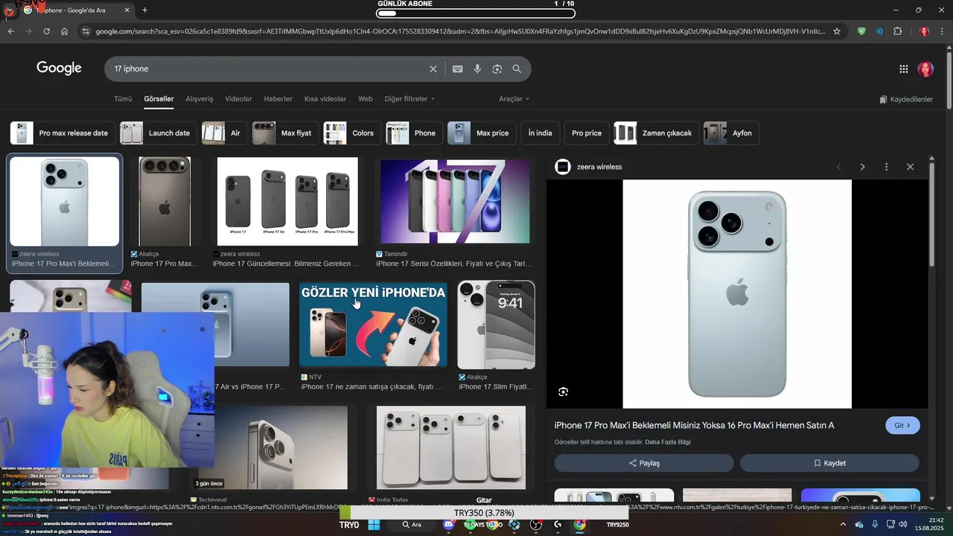Open the on-screen keyboard input tool
The width and height of the screenshot is (953, 536).
(x=458, y=68)
